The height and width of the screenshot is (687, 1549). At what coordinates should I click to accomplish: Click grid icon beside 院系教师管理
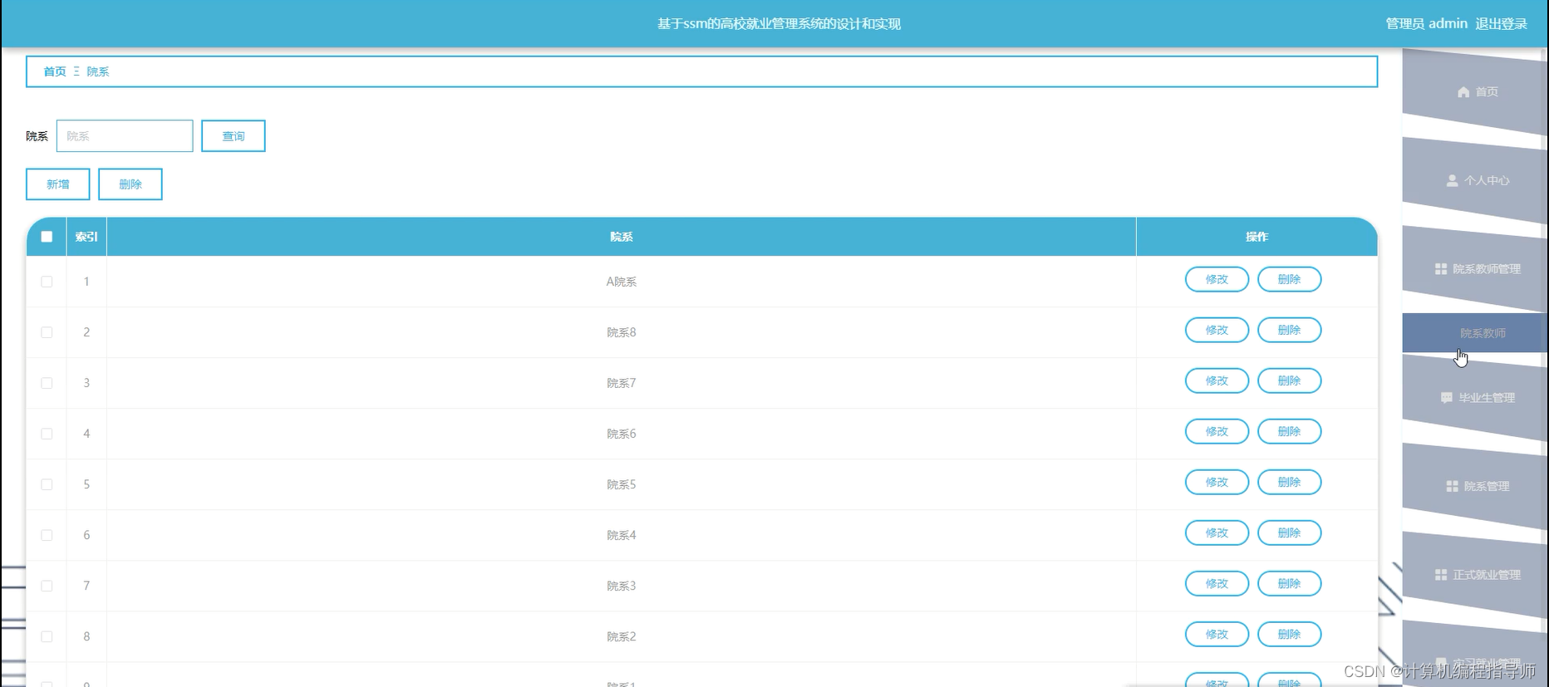pos(1441,269)
